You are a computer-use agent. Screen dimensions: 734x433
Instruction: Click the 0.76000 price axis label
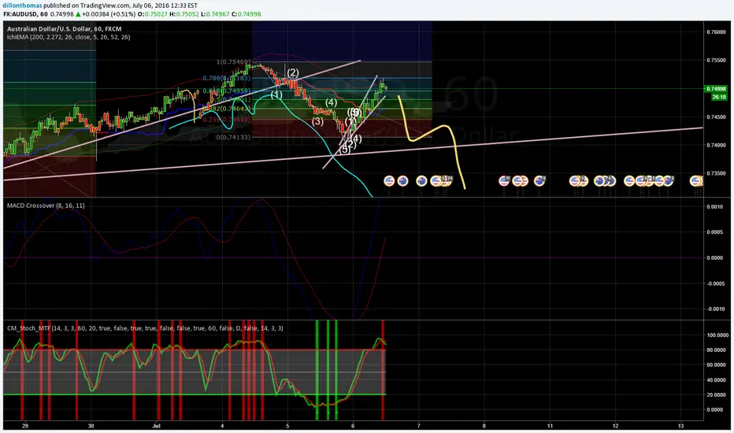pyautogui.click(x=716, y=32)
